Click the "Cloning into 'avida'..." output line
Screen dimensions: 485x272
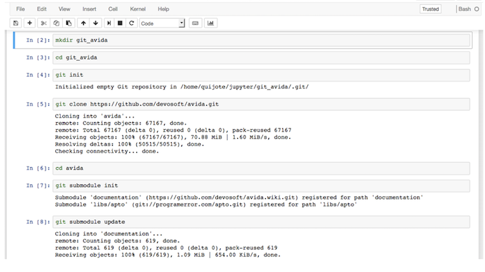(95, 117)
